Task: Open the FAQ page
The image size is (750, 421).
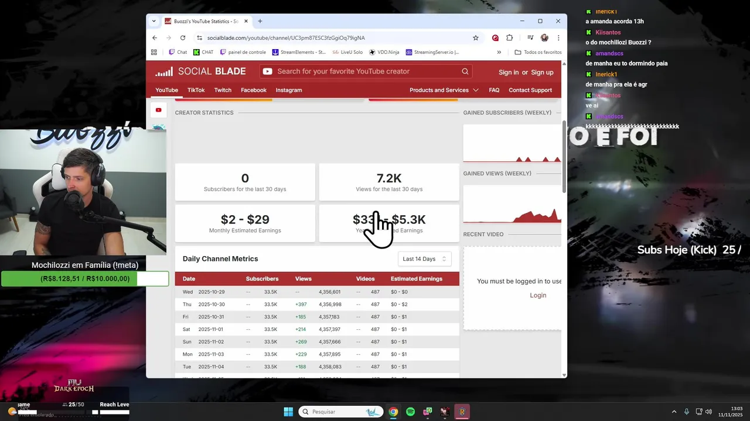Action: [x=494, y=90]
